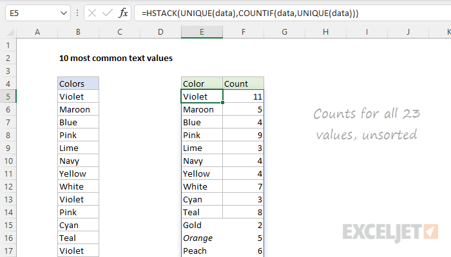Screen dimensions: 451x257
Task: Click the Maroon cell in Colors list
Action: click(x=78, y=109)
